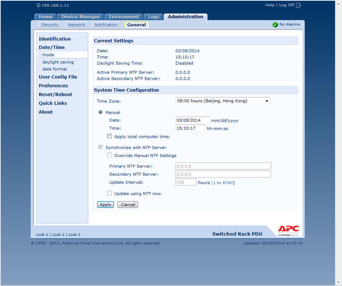The height and width of the screenshot is (286, 342).
Task: Click the Log Off exit icon
Action: 298,5
